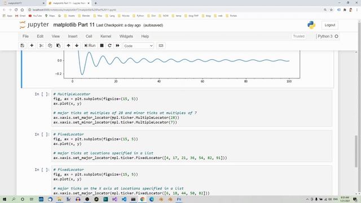The height and width of the screenshot is (203, 361).
Task: Click the Python logo icon
Action: (311, 25)
